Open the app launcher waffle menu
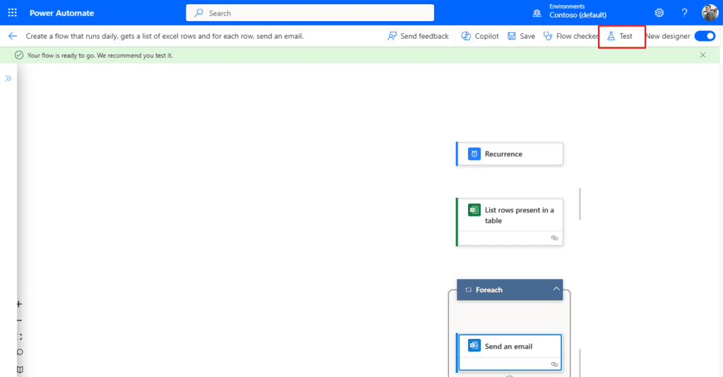Image resolution: width=723 pixels, height=377 pixels. (13, 13)
